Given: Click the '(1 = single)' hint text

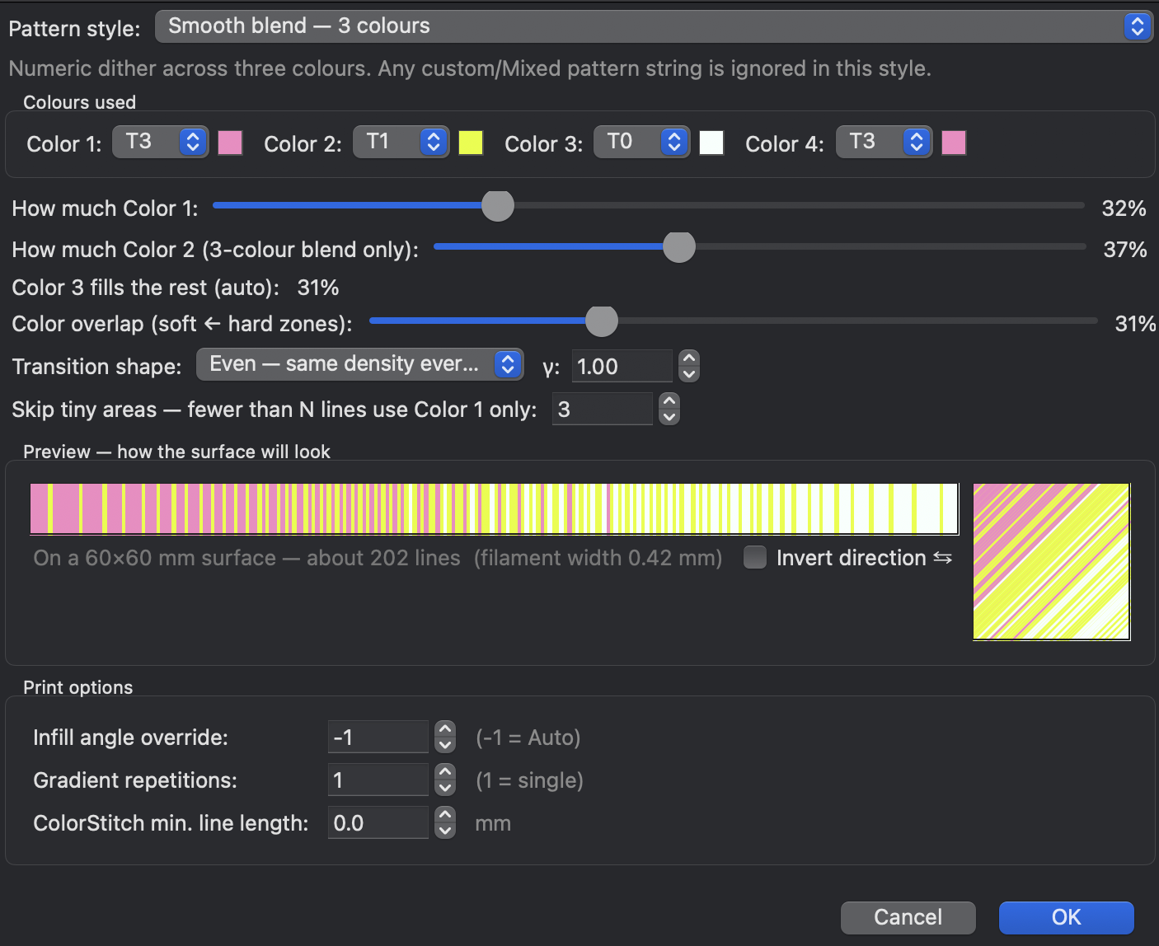Looking at the screenshot, I should (x=530, y=780).
